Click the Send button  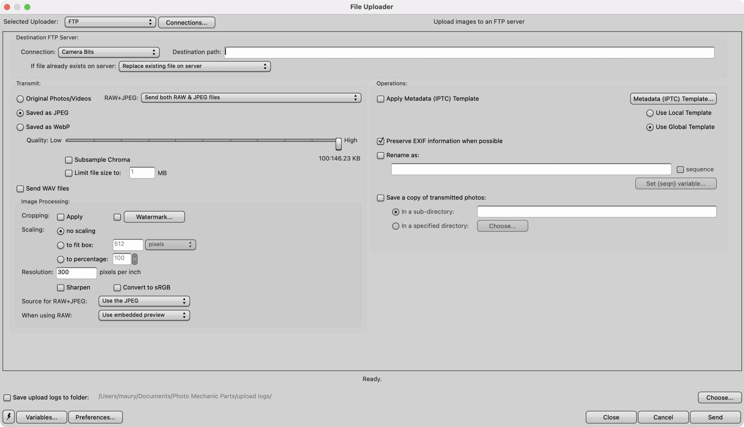[x=715, y=417]
